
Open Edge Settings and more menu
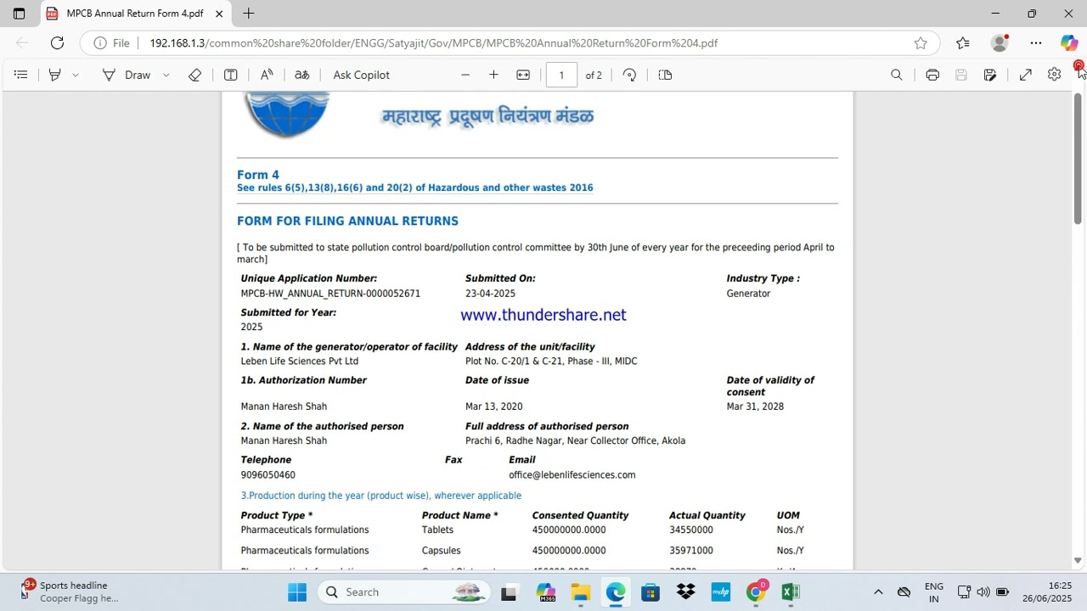1036,43
